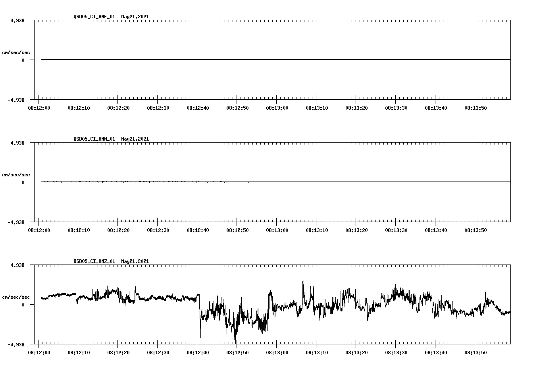
Task: Click the zero baseline value on middle panel
Action: pos(24,183)
